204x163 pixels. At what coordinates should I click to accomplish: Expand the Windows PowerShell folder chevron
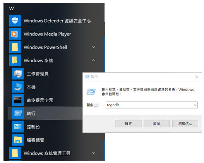tap(94, 47)
